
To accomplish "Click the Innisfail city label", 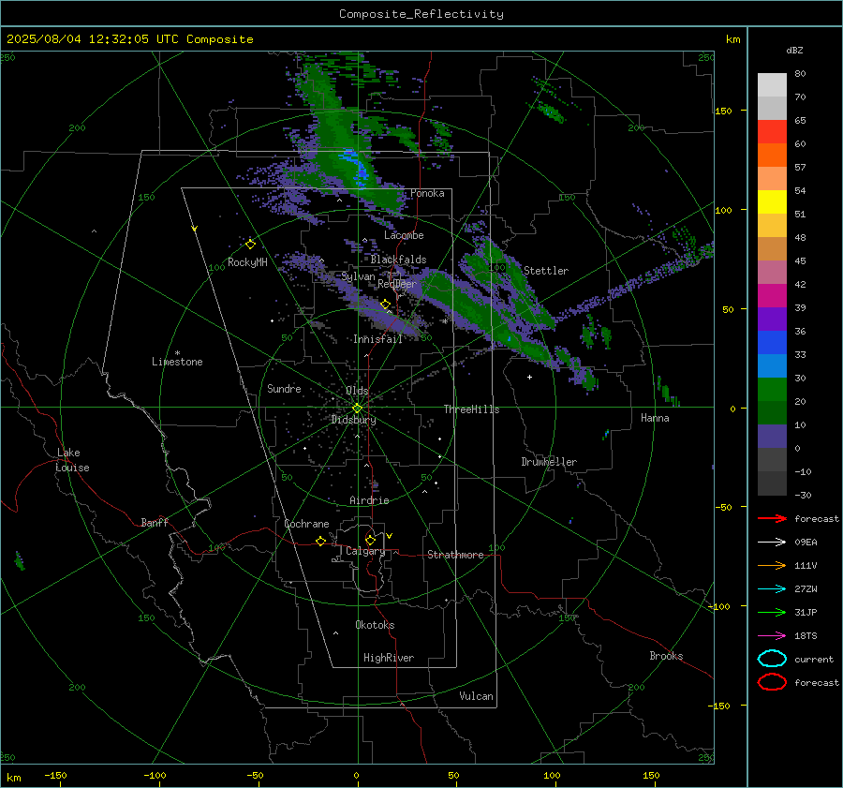I will (377, 339).
